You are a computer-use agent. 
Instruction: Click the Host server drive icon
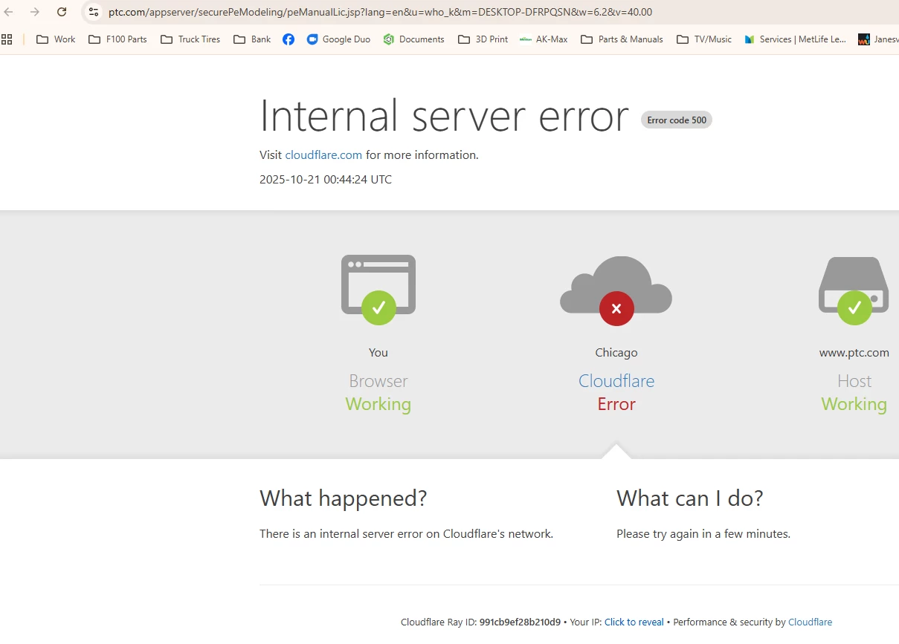(854, 290)
